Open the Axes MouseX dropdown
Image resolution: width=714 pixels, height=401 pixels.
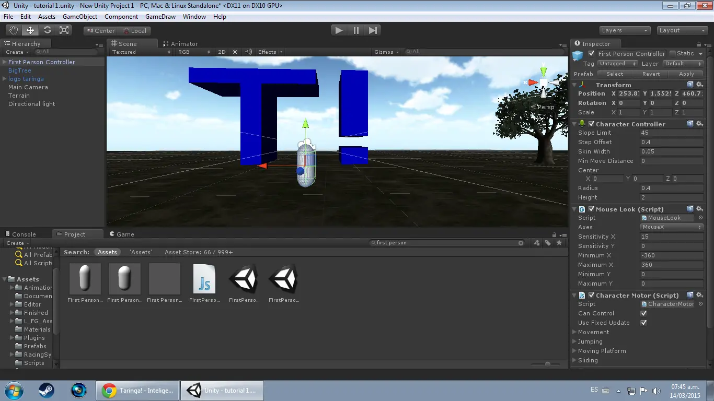[672, 227]
